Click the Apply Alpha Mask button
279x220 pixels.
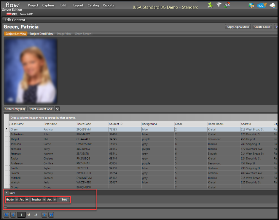point(237,27)
